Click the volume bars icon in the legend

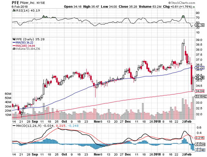click(14, 49)
